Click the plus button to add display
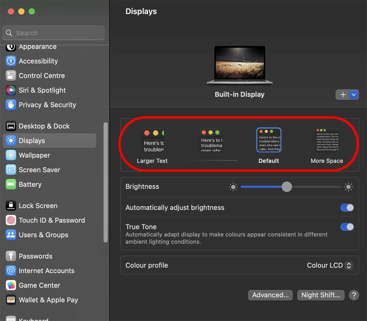Viewport: 367px width, 321px height. tap(343, 95)
